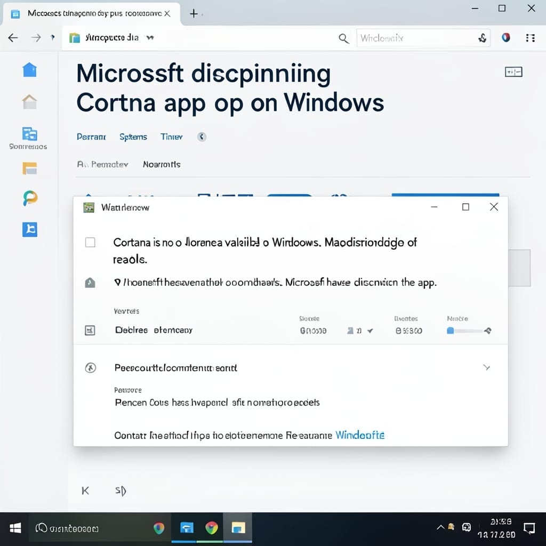Go back with the browser back arrow
Viewport: 546px width, 546px height.
(x=13, y=38)
